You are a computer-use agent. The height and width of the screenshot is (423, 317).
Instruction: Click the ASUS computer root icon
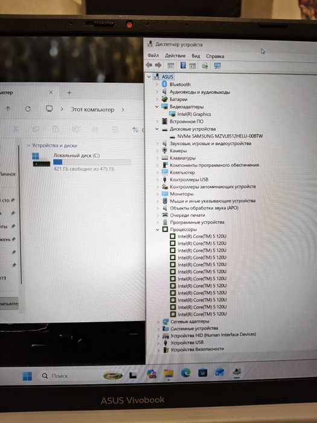click(x=156, y=76)
